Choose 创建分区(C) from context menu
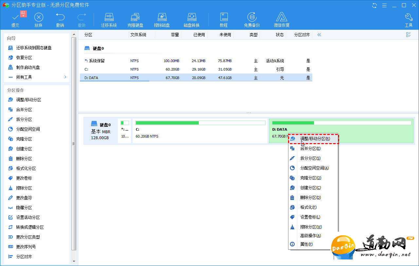 (x=313, y=188)
